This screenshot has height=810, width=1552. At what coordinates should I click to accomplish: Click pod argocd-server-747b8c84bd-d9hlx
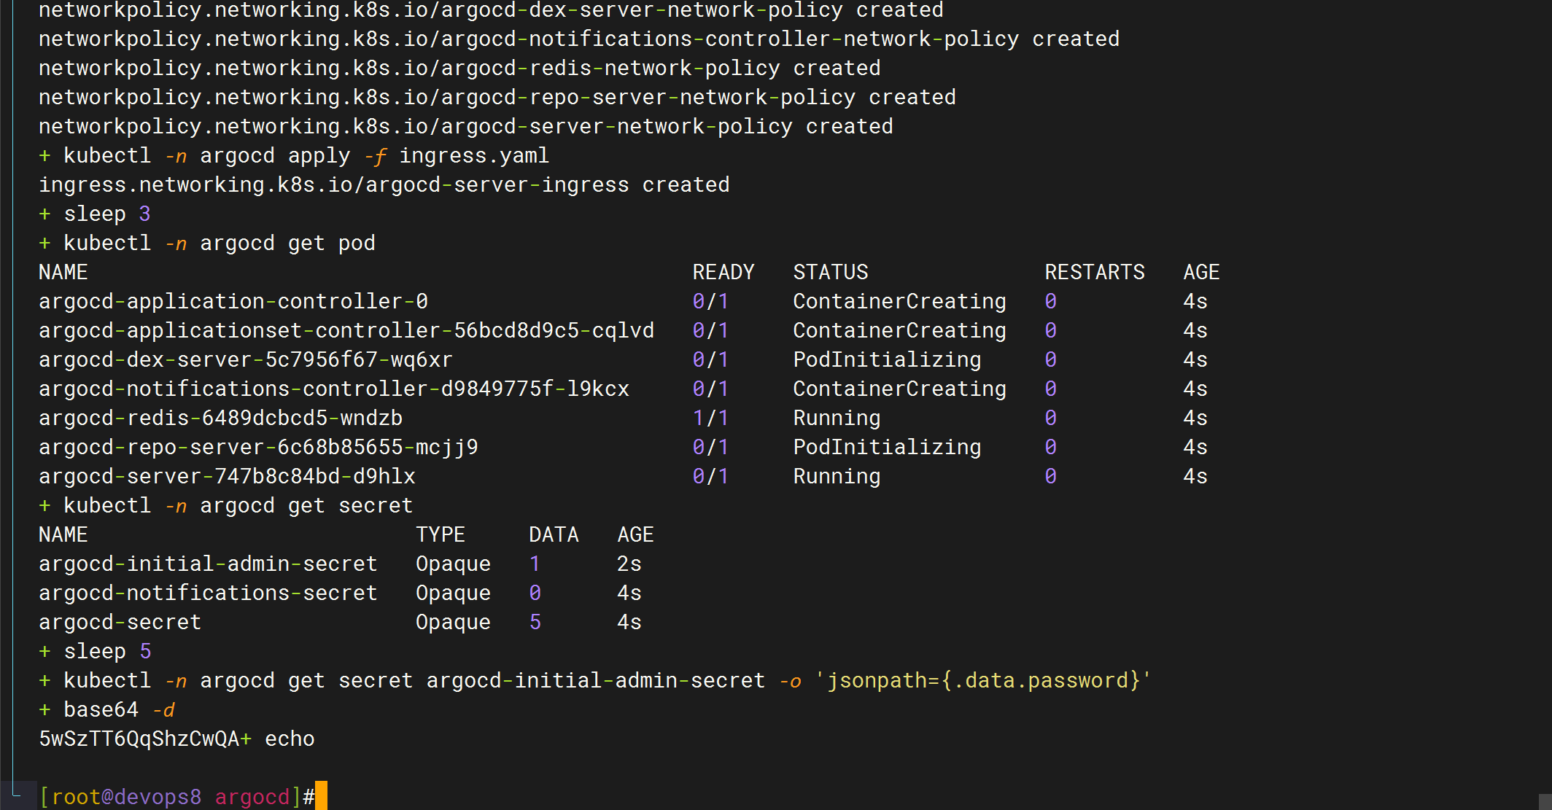pos(227,476)
